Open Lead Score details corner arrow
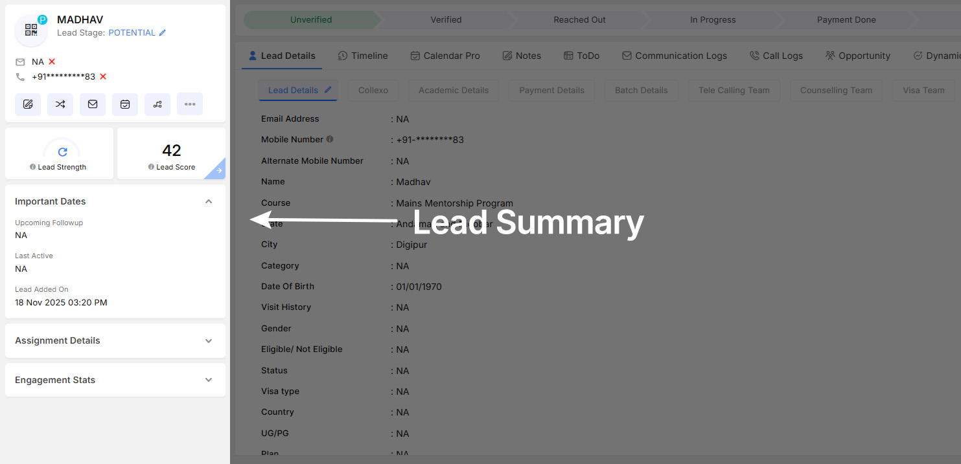 coord(219,171)
